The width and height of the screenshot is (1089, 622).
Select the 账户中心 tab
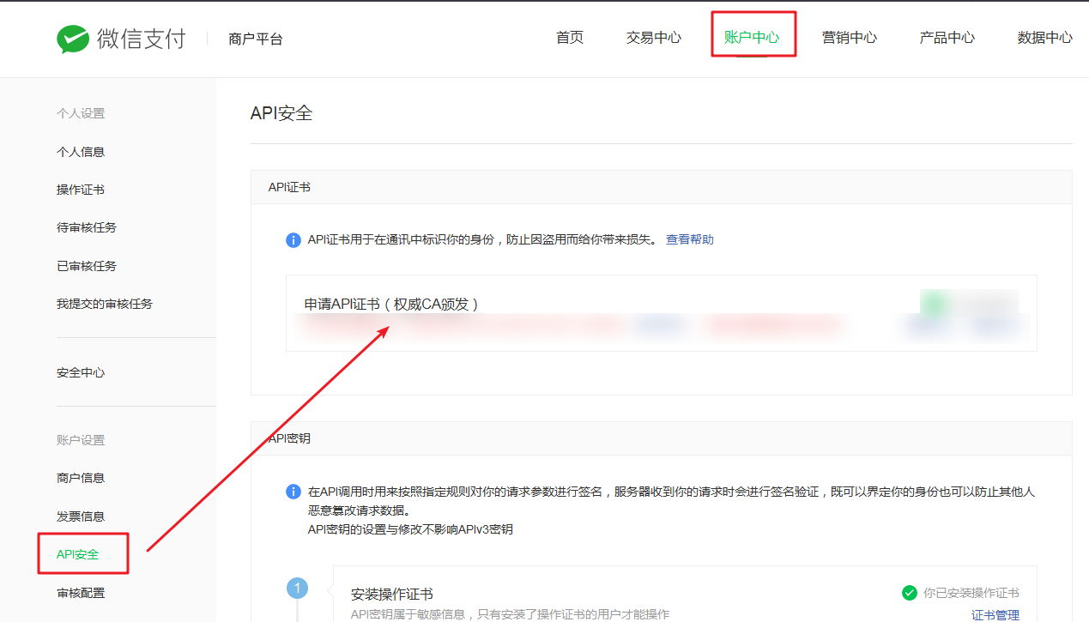click(752, 38)
